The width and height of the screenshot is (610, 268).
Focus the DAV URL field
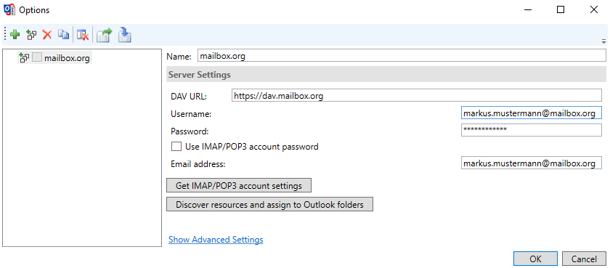point(417,95)
